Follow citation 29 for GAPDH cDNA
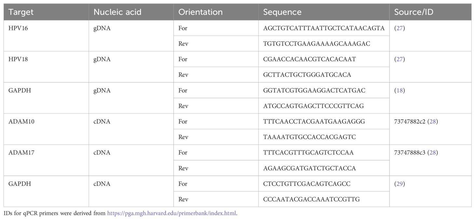475x220 pixels. click(x=400, y=184)
